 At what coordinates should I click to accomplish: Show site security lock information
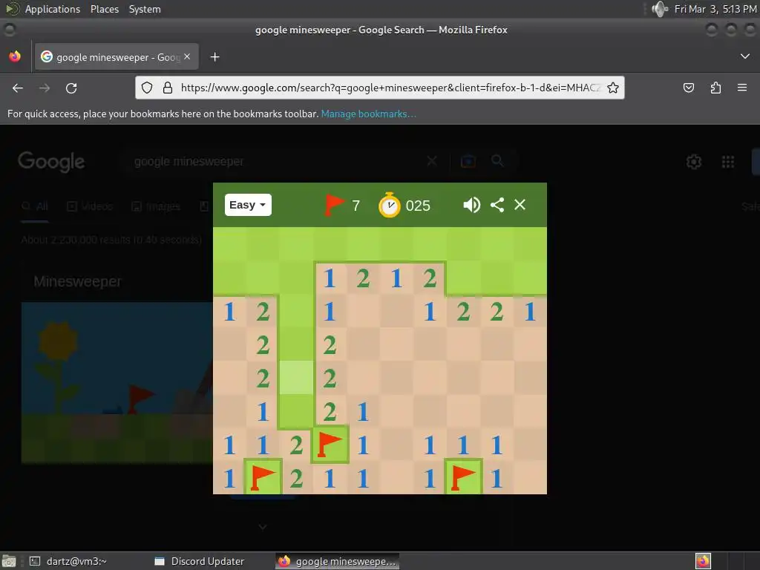click(x=168, y=88)
